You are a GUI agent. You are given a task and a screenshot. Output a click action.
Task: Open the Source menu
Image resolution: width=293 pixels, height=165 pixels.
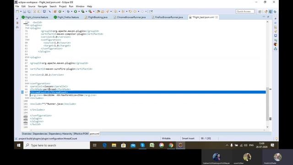tap(32, 6)
